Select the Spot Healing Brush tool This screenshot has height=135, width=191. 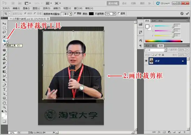coord(4,50)
